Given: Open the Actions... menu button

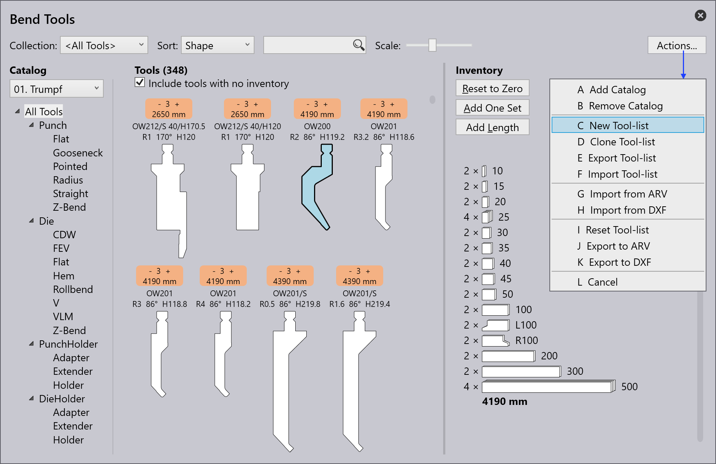Looking at the screenshot, I should point(677,45).
